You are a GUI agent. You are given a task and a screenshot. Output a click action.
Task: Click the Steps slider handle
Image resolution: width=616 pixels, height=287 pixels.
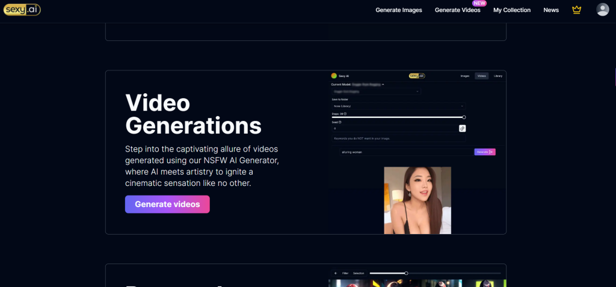pos(464,117)
